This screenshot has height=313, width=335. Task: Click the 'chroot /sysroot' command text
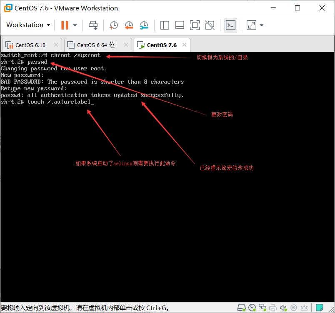click(x=75, y=55)
